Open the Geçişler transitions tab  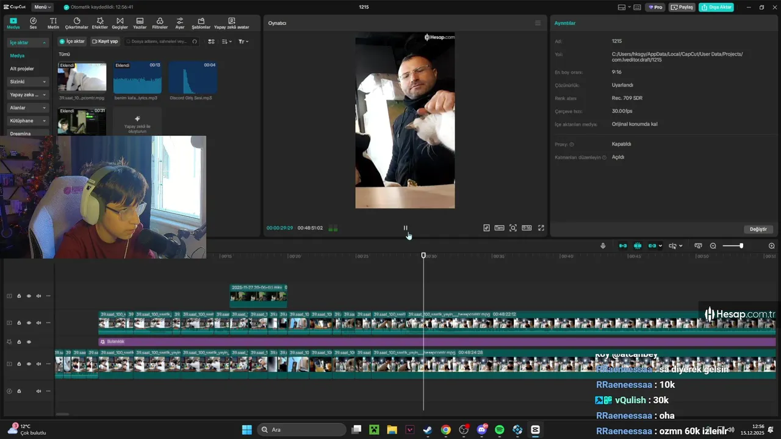pyautogui.click(x=120, y=23)
